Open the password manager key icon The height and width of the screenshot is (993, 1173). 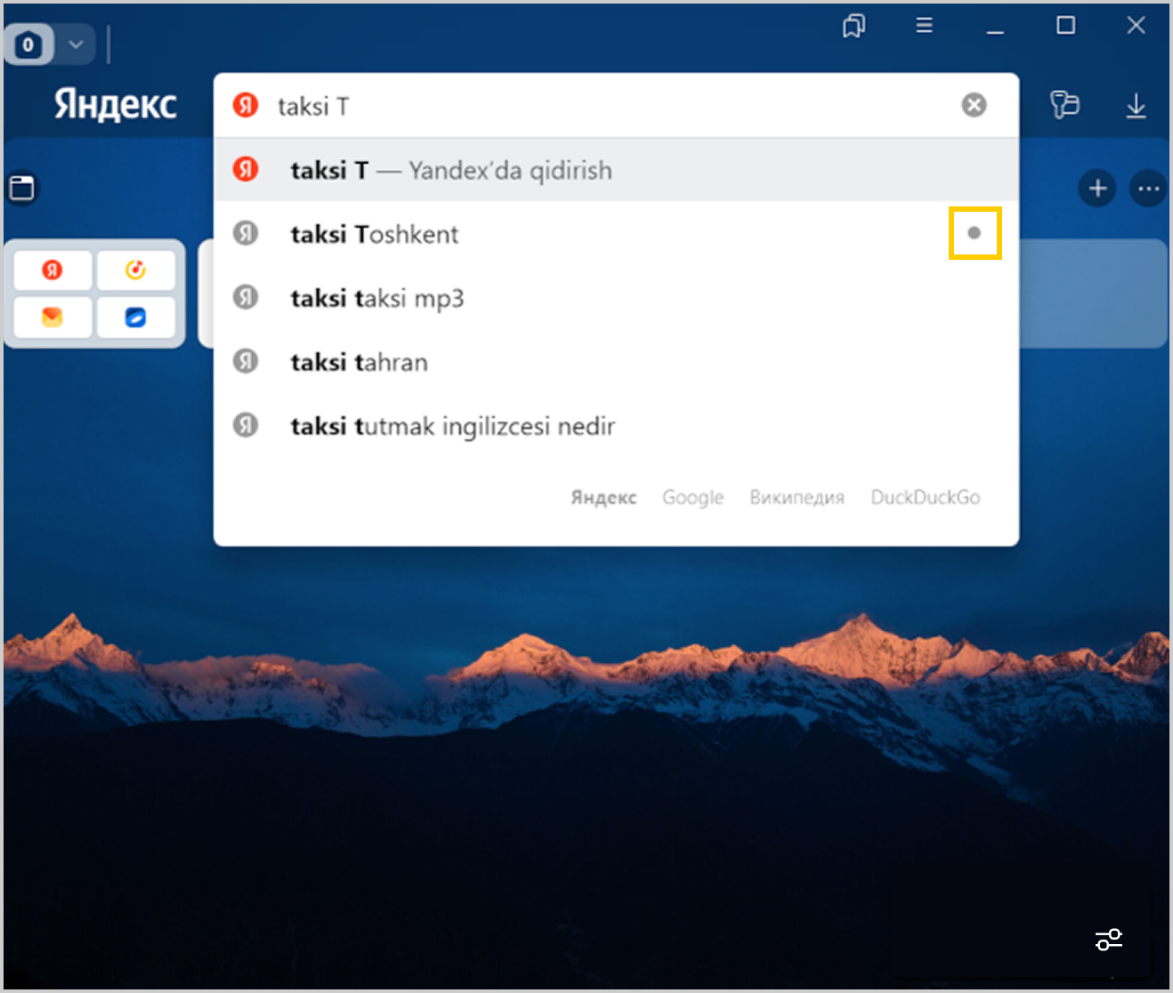coord(1064,105)
